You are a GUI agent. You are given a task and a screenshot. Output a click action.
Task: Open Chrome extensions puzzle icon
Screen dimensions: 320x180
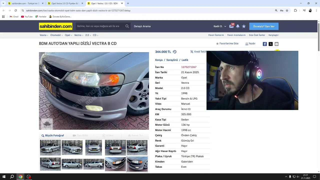click(295, 10)
